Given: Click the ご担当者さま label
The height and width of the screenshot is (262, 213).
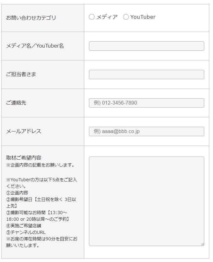Looking at the screenshot, I should coord(21,74).
